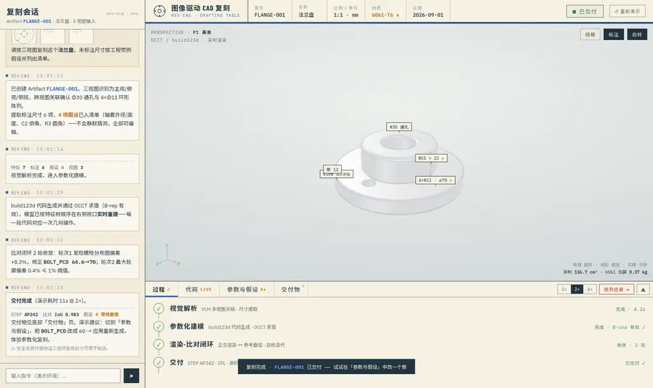Click the 比例 1:1 · mm cell
This screenshot has height=388, width=653.
point(346,11)
